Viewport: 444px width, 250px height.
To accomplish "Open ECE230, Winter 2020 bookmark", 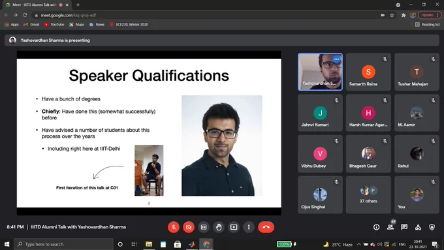I will pos(129,25).
